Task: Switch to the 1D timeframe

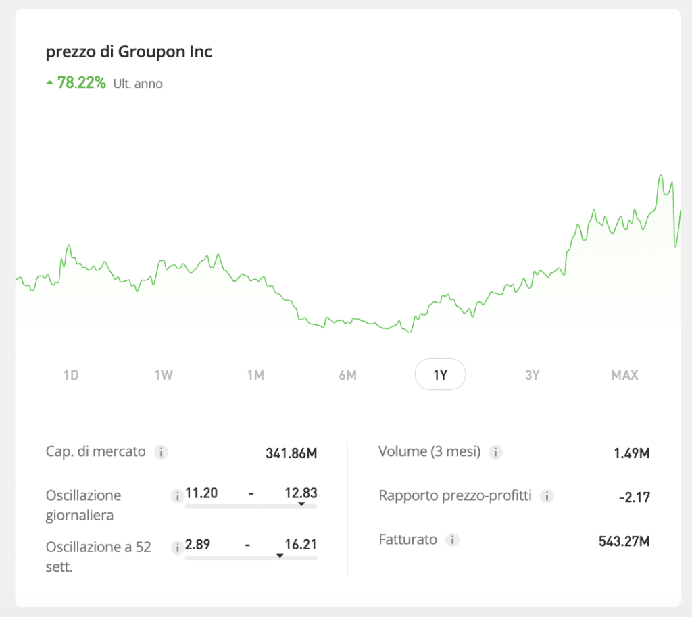Action: click(71, 374)
